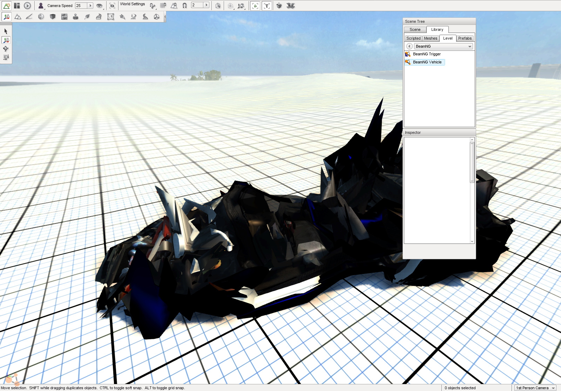Open the Shape Editor
The width and height of the screenshot is (561, 391).
pyautogui.click(x=157, y=16)
